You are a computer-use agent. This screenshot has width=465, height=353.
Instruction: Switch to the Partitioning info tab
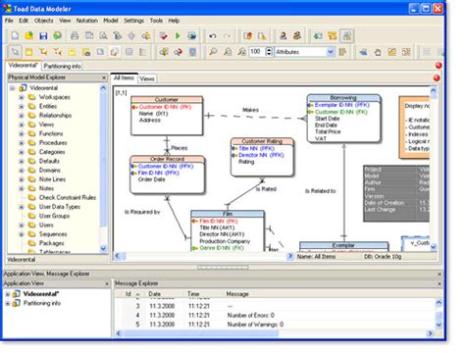coord(62,66)
